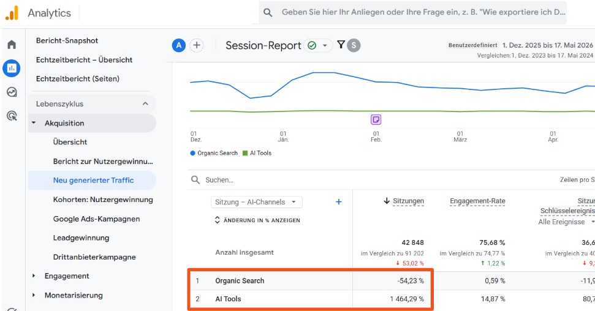Open 'Bericht zur Nutzergewinnung' report

(103, 161)
